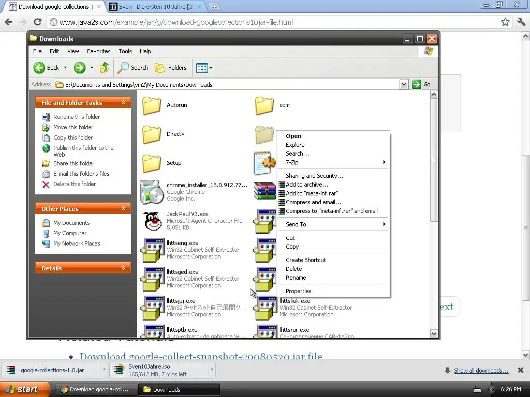Click the Delete this folder red X icon
The height and width of the screenshot is (397, 530).
click(x=46, y=185)
